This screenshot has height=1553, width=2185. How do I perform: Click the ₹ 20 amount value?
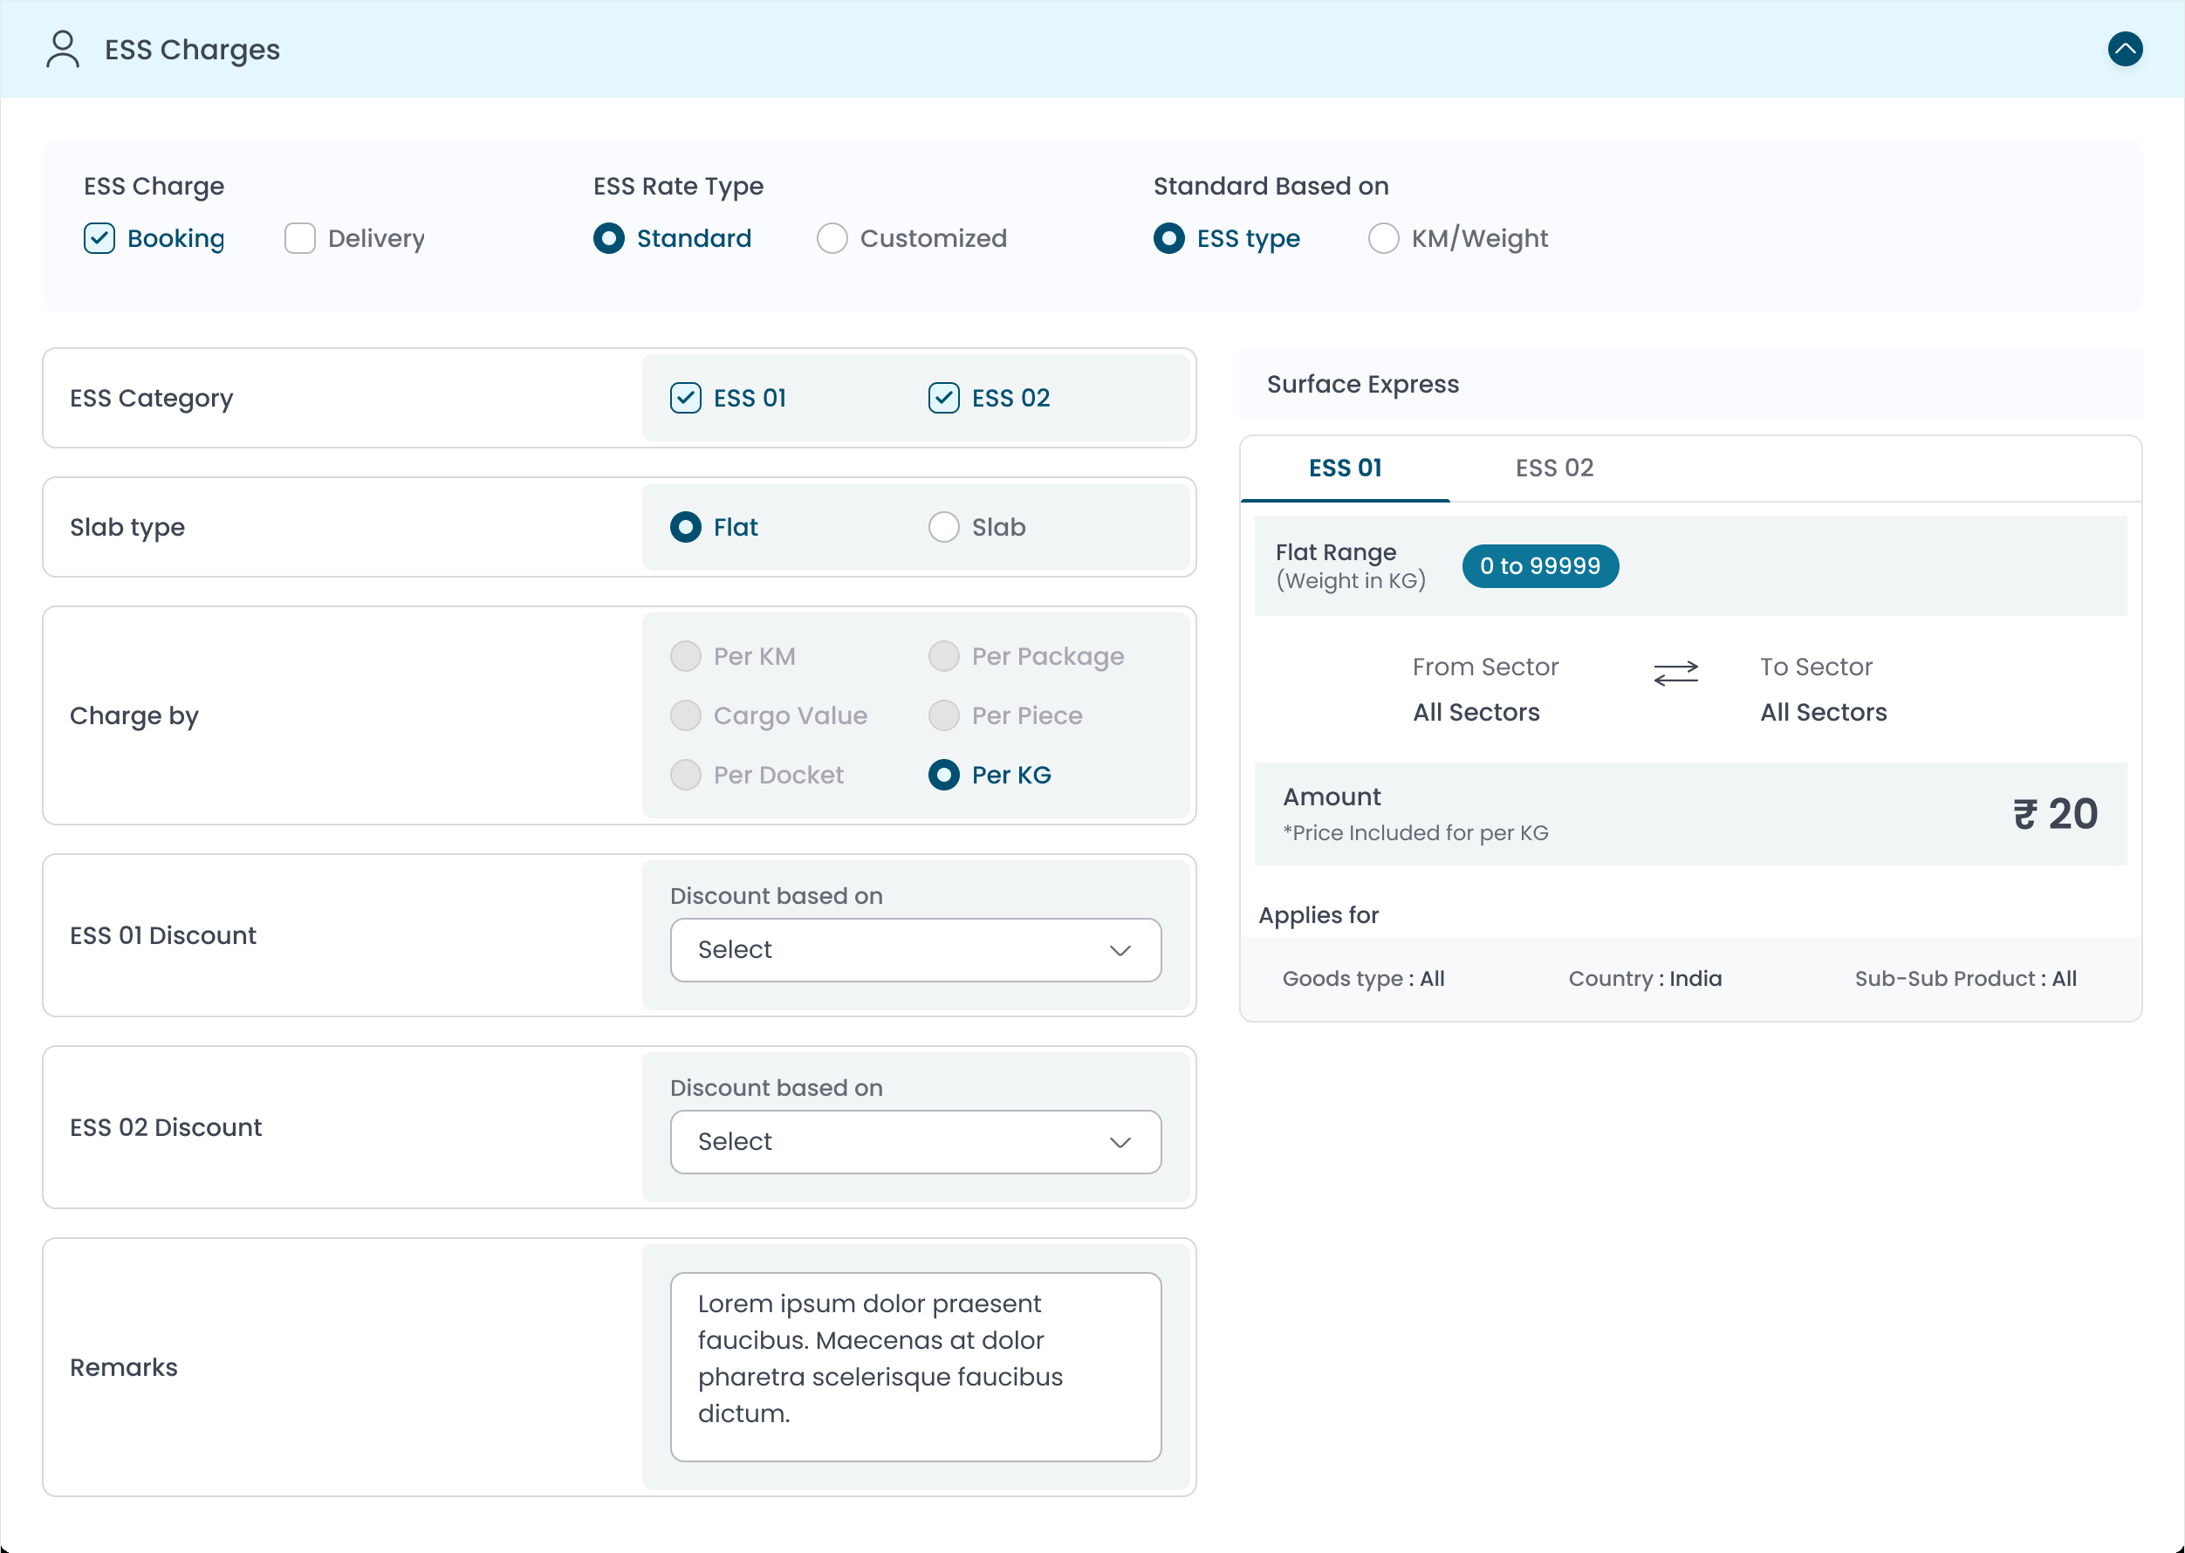tap(2055, 814)
